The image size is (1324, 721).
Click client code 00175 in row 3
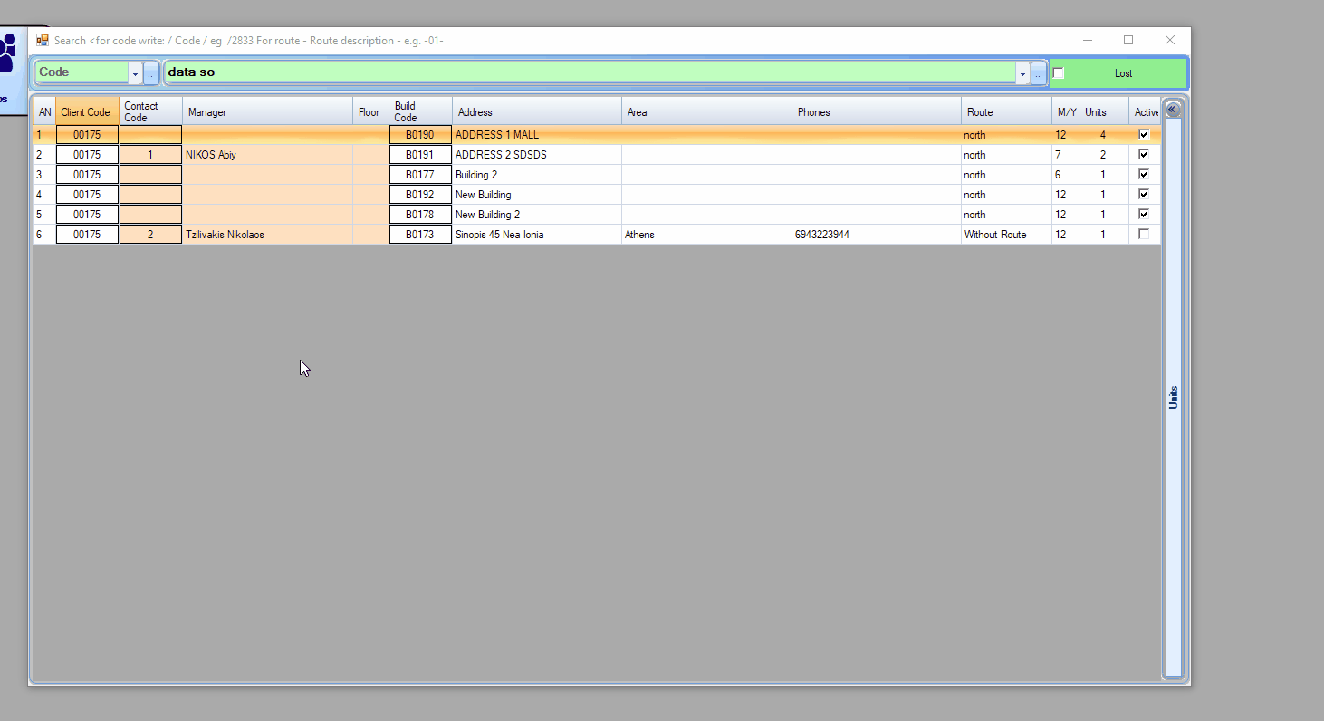coord(87,175)
